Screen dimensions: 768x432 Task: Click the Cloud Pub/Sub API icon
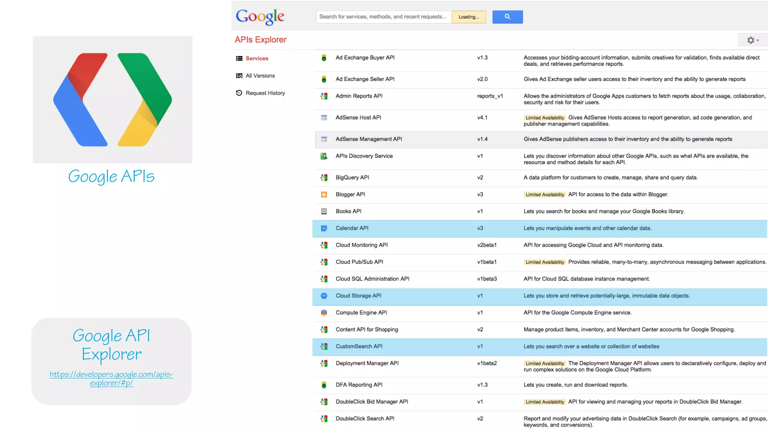[x=324, y=262]
